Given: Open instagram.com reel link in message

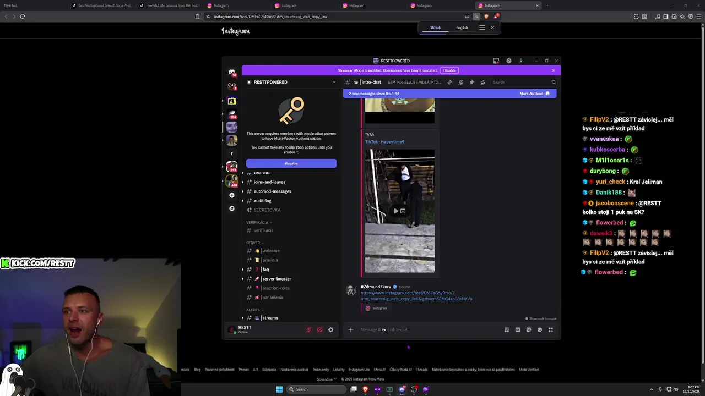Looking at the screenshot, I should [x=416, y=296].
